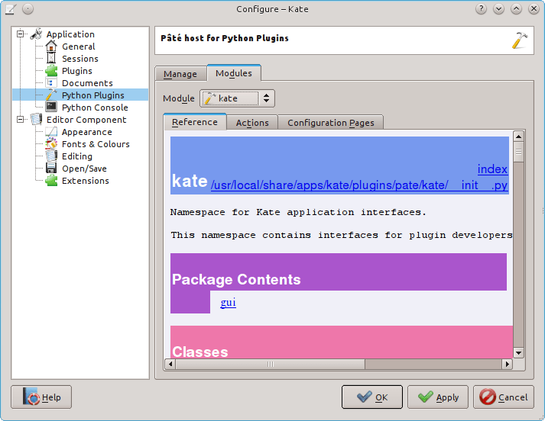Click the pin-on-all-desktops title bar button
This screenshot has height=421, width=545.
tap(28, 9)
